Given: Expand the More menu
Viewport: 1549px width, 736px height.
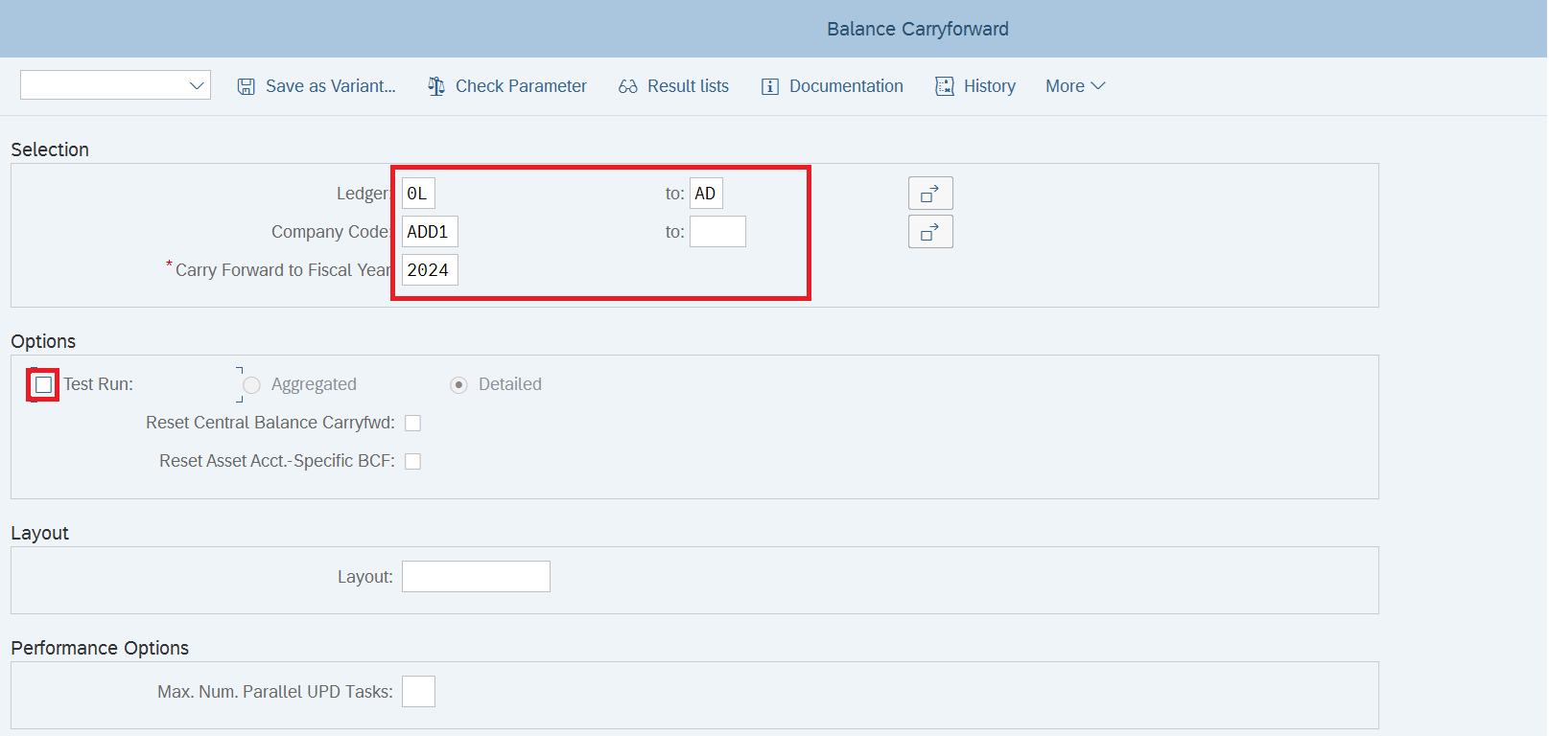Looking at the screenshot, I should click(1075, 86).
